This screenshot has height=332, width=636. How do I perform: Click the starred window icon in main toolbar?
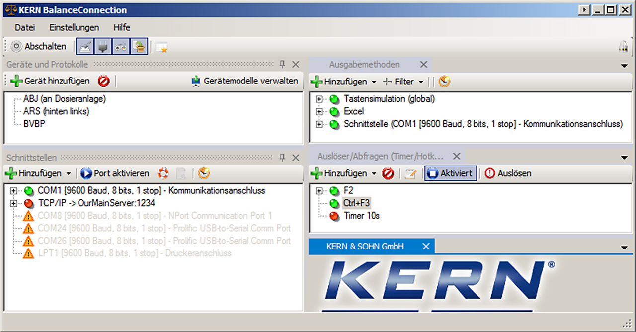[161, 47]
